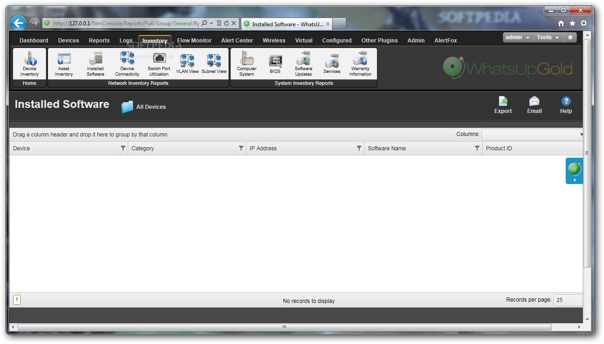Screen dimensions: 604x344
Task: Open the Subnet View report
Action: (x=214, y=64)
